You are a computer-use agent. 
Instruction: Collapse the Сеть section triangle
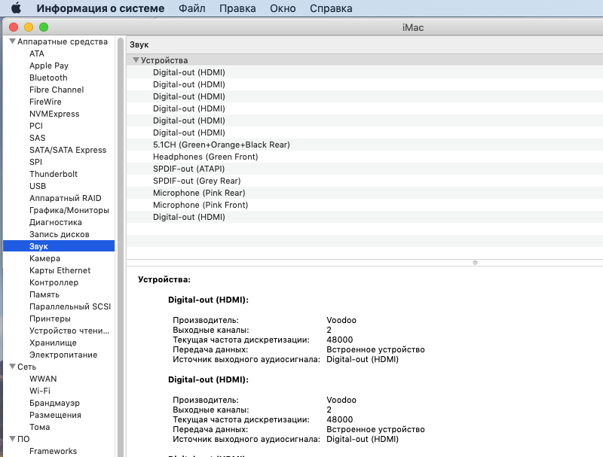(x=12, y=367)
